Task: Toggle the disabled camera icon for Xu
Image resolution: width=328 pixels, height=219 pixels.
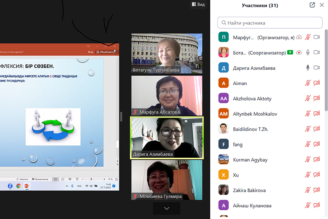Action: click(316, 175)
